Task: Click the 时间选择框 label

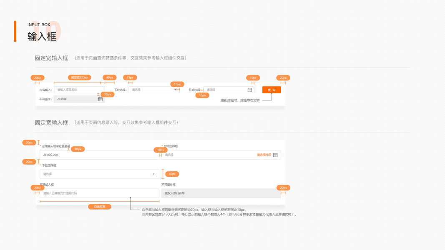Action: pos(171,146)
